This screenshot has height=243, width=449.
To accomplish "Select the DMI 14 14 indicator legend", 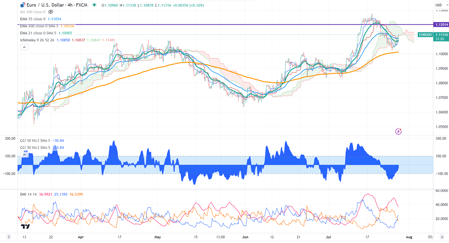I will click(x=28, y=194).
